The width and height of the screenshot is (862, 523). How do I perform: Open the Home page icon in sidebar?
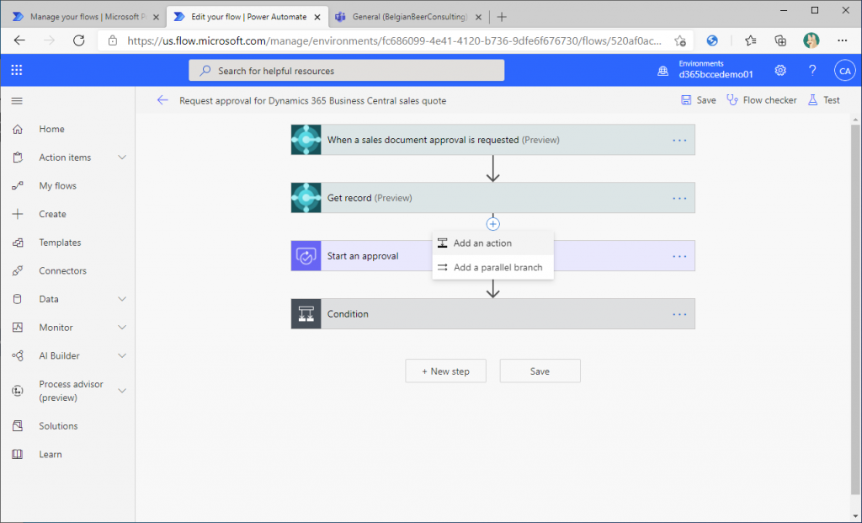18,129
